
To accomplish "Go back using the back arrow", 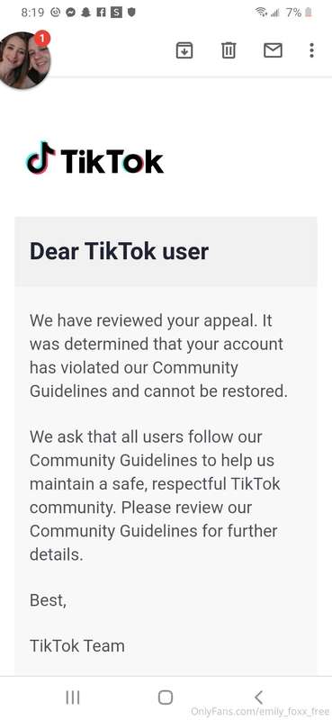I will [258, 697].
